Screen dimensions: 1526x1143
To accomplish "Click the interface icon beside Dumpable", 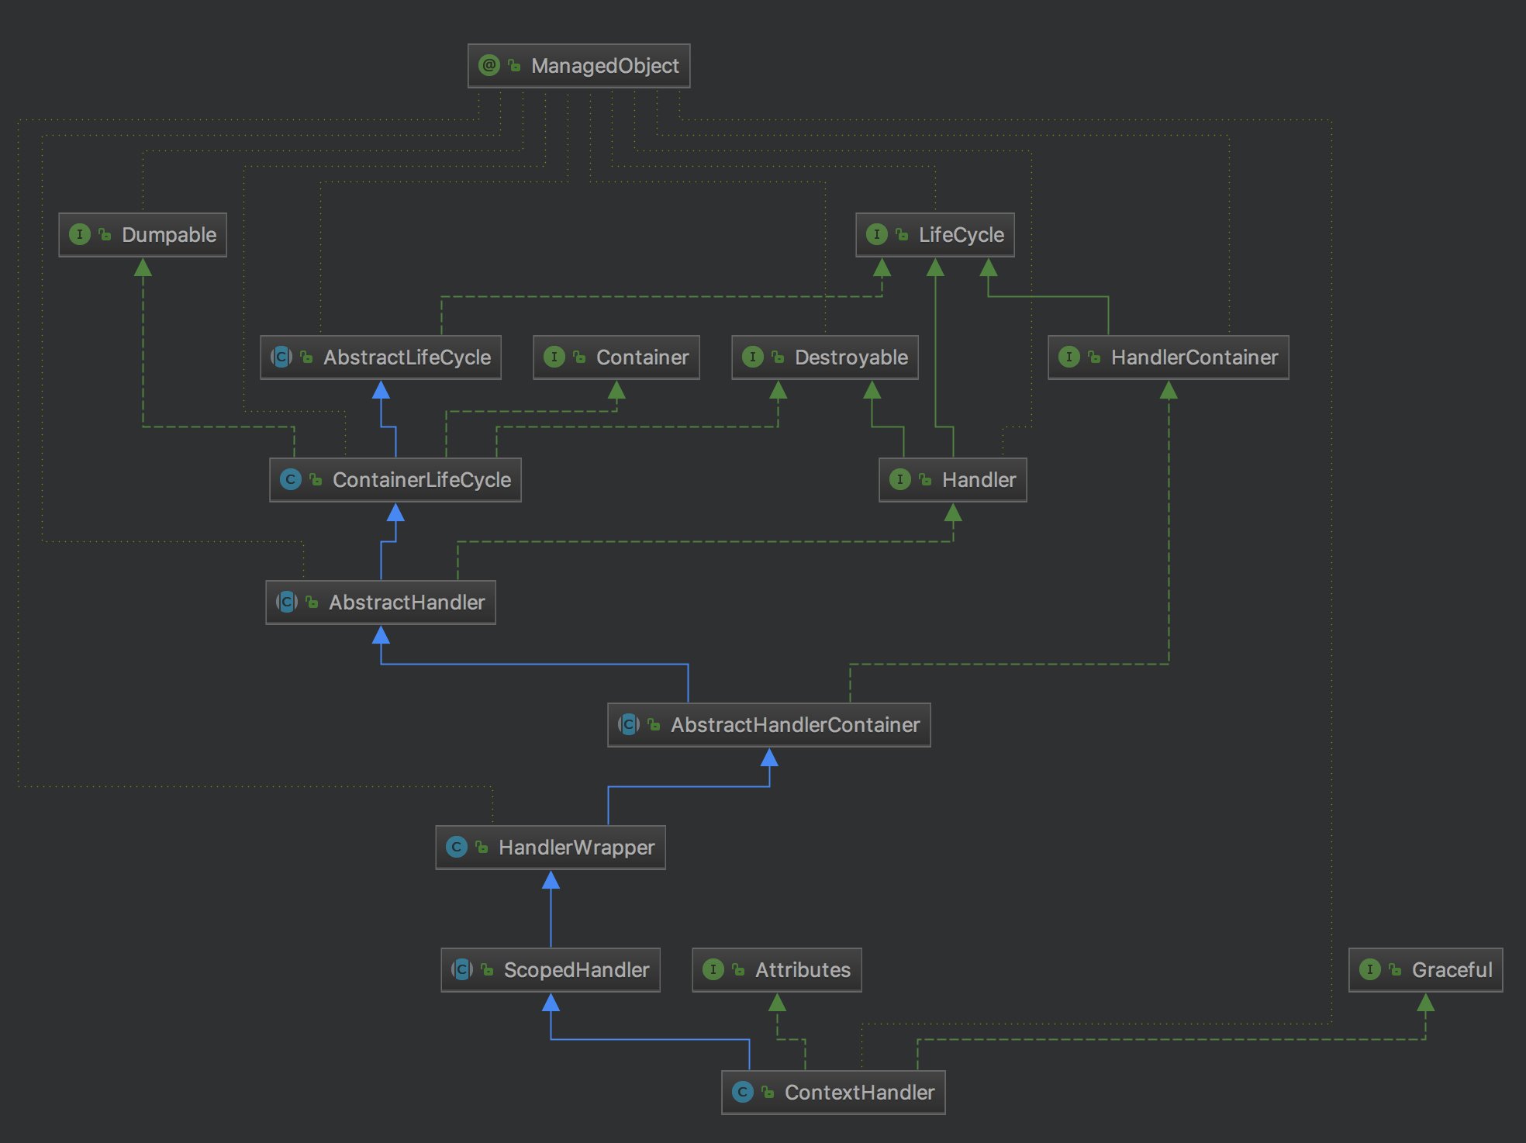I will (80, 234).
